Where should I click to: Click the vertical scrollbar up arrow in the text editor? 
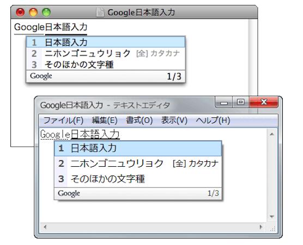tap(272, 134)
